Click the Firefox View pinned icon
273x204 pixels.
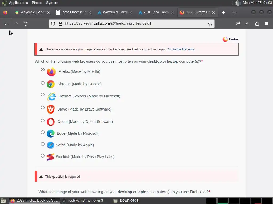(x=5, y=12)
